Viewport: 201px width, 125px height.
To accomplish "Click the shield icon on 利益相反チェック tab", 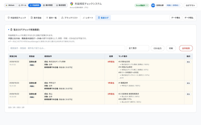I will coord(9,18).
